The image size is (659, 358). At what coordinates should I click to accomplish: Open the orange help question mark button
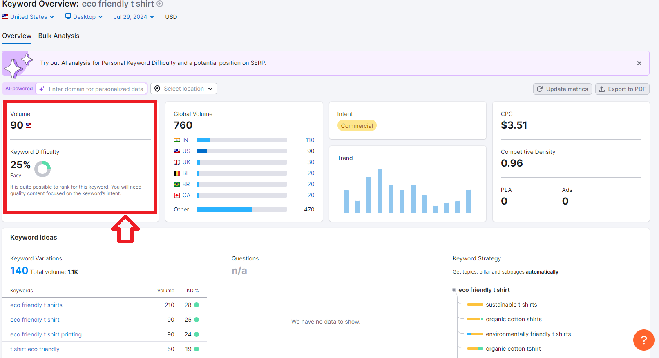pyautogui.click(x=643, y=340)
